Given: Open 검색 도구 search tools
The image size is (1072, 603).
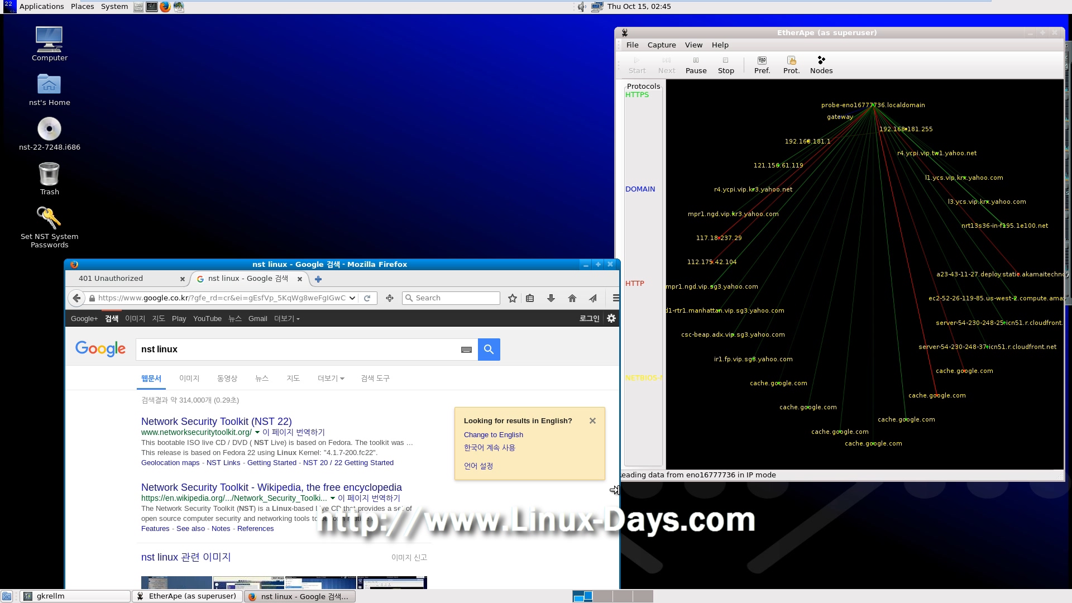Looking at the screenshot, I should pos(375,379).
